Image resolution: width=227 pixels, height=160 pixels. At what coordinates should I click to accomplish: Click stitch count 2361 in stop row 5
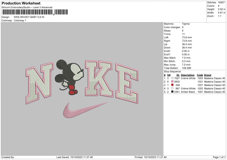(x=177, y=92)
